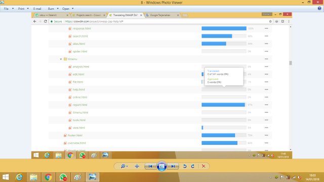This screenshot has width=324, height=182.
Task: Open overview.html file
Action: [x=76, y=143]
